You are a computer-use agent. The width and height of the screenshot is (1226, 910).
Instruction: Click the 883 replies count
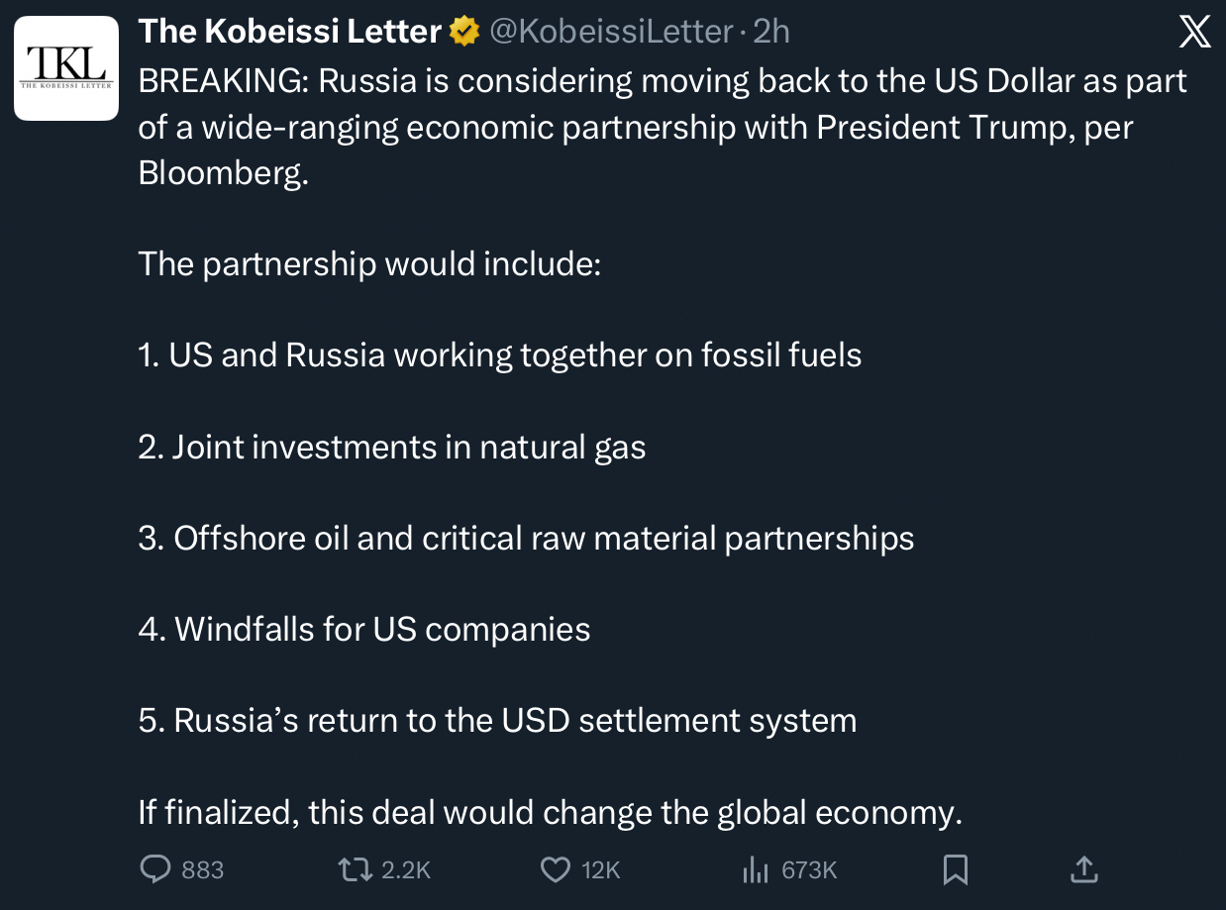pyautogui.click(x=203, y=870)
